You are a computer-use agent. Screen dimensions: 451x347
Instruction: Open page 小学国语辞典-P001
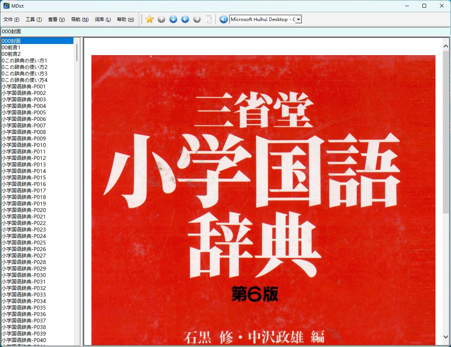[37, 86]
